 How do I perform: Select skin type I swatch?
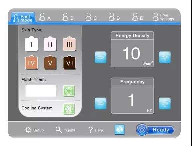coord(31,44)
